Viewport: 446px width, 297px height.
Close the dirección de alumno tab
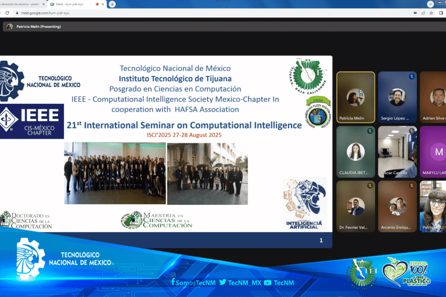click(44, 4)
